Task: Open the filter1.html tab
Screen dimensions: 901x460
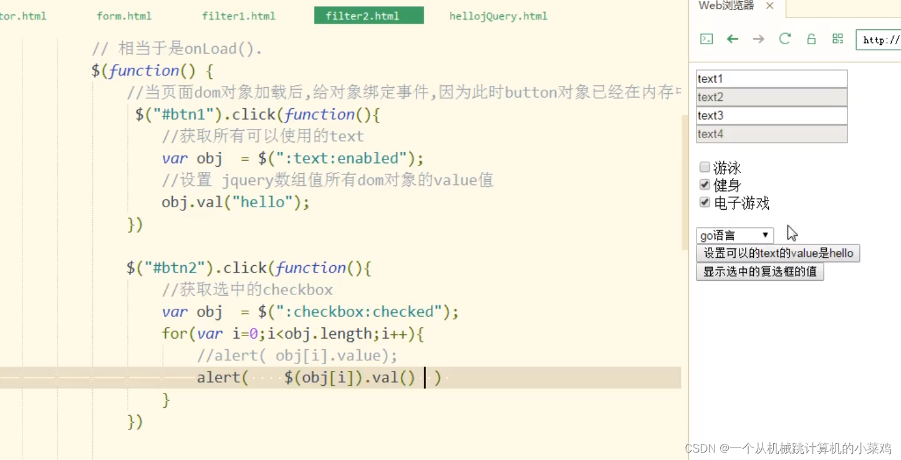Action: click(x=239, y=16)
